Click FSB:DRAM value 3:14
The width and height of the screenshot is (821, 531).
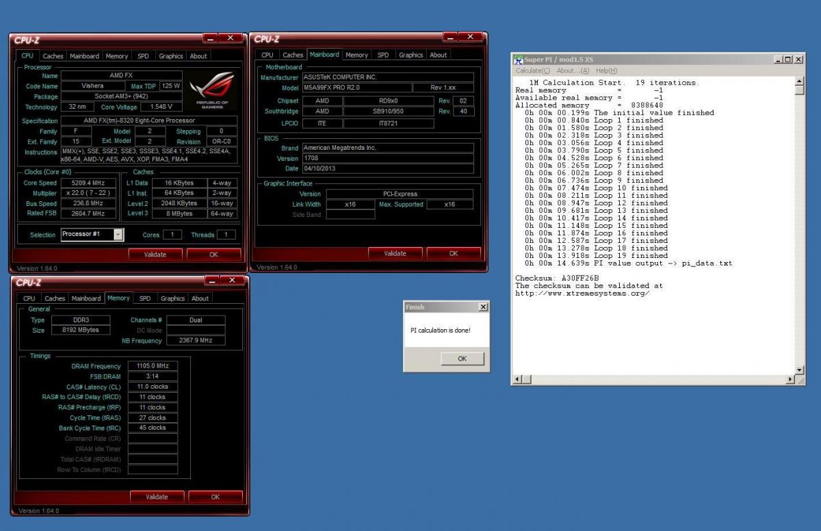[153, 376]
